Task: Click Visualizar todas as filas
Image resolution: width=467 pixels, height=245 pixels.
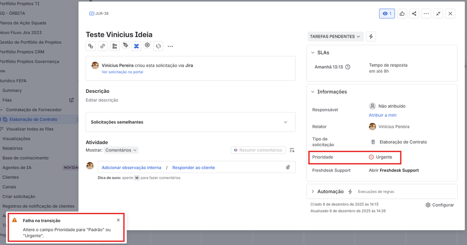Action: [30, 129]
